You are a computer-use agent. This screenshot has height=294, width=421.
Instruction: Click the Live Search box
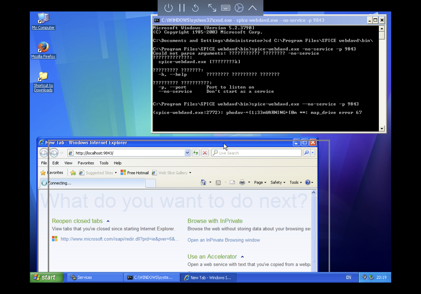256,153
